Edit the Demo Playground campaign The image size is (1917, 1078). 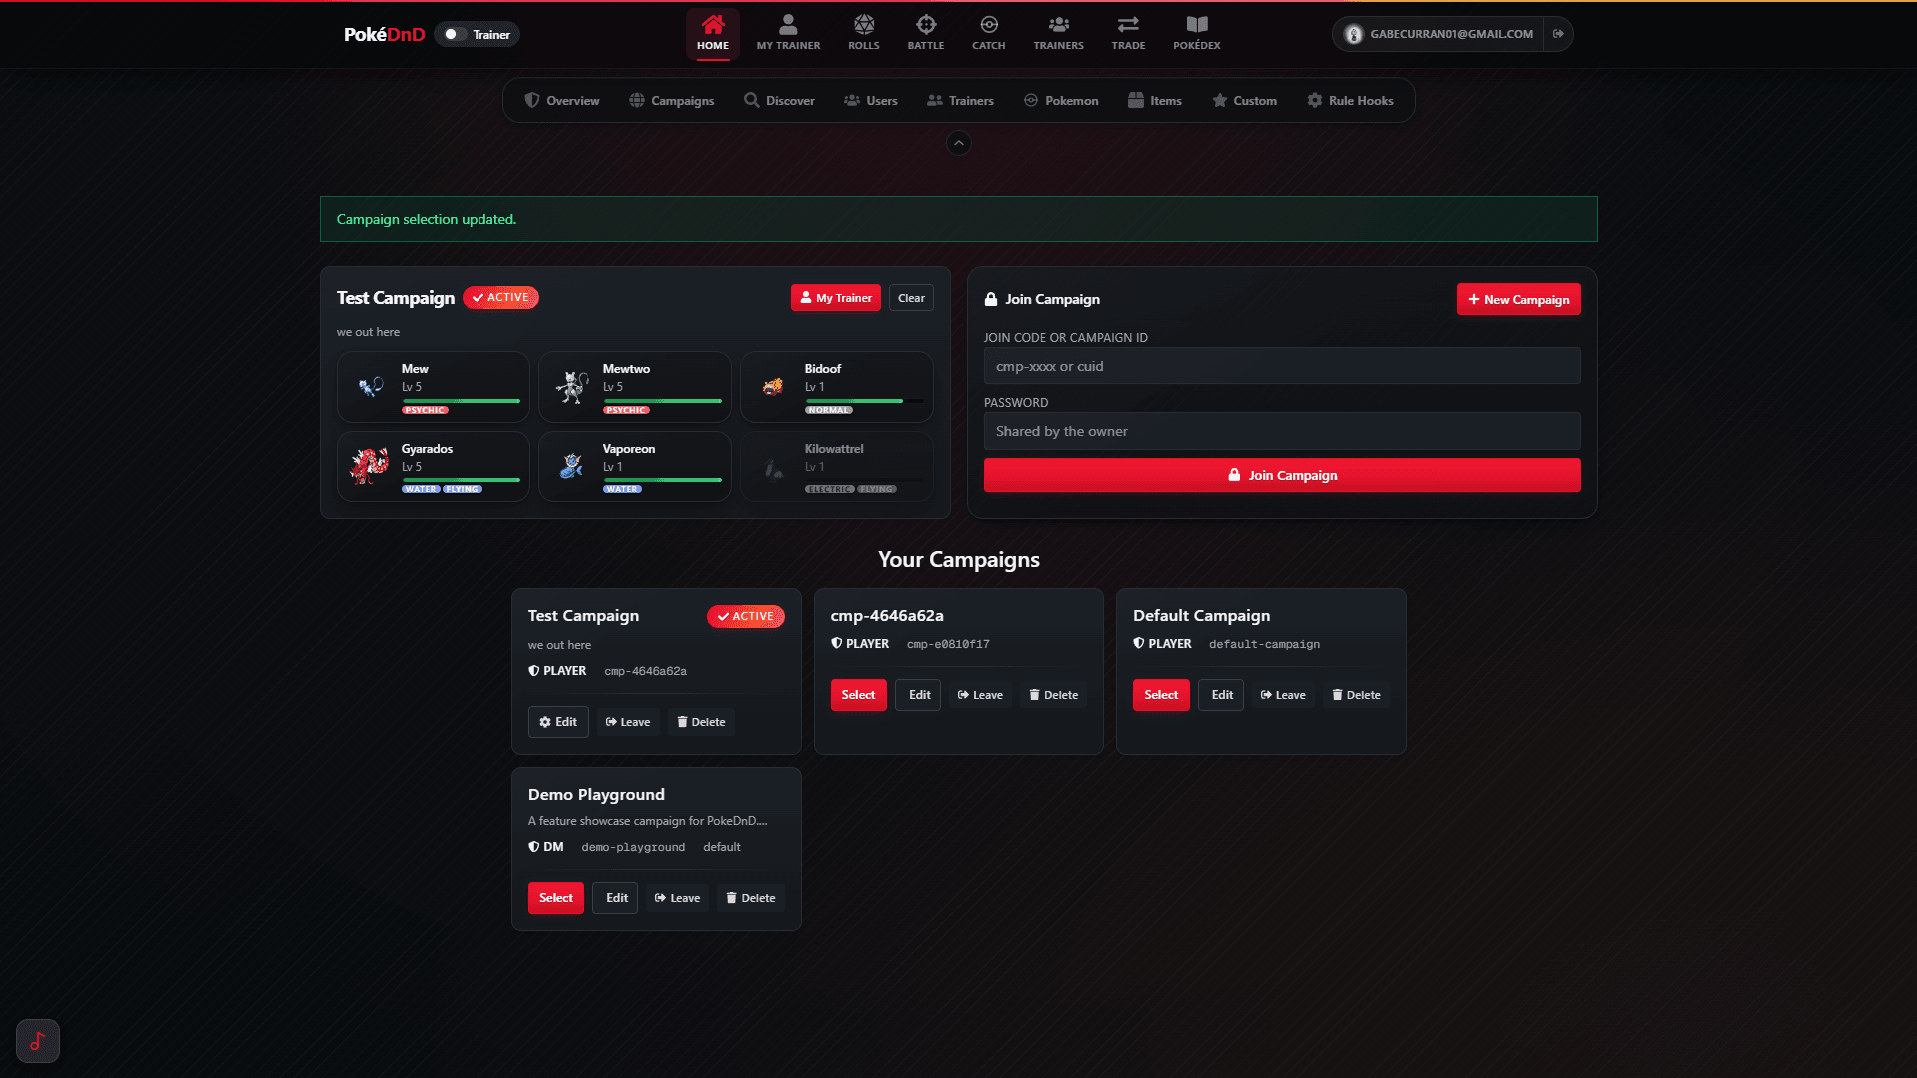point(616,898)
